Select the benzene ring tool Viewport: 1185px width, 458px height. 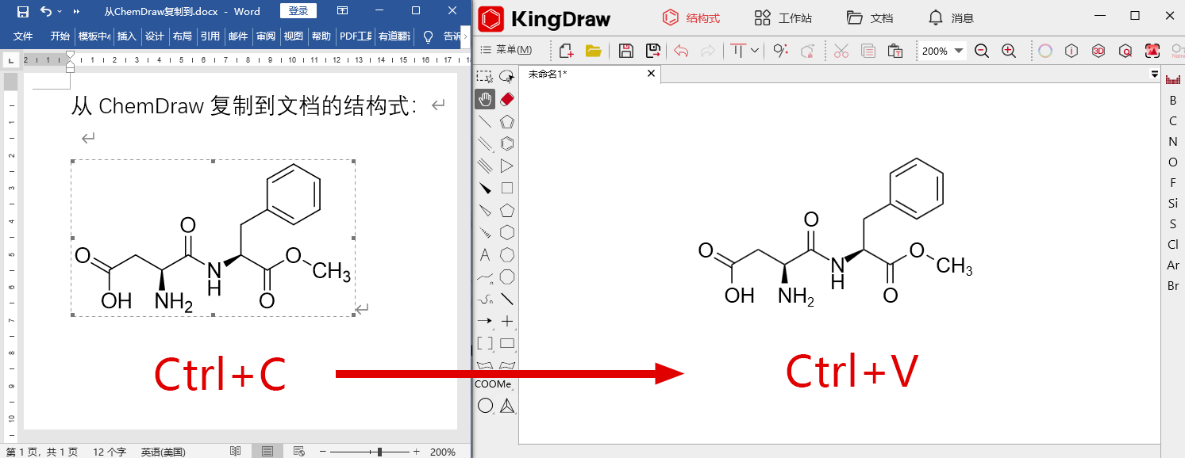[x=508, y=143]
